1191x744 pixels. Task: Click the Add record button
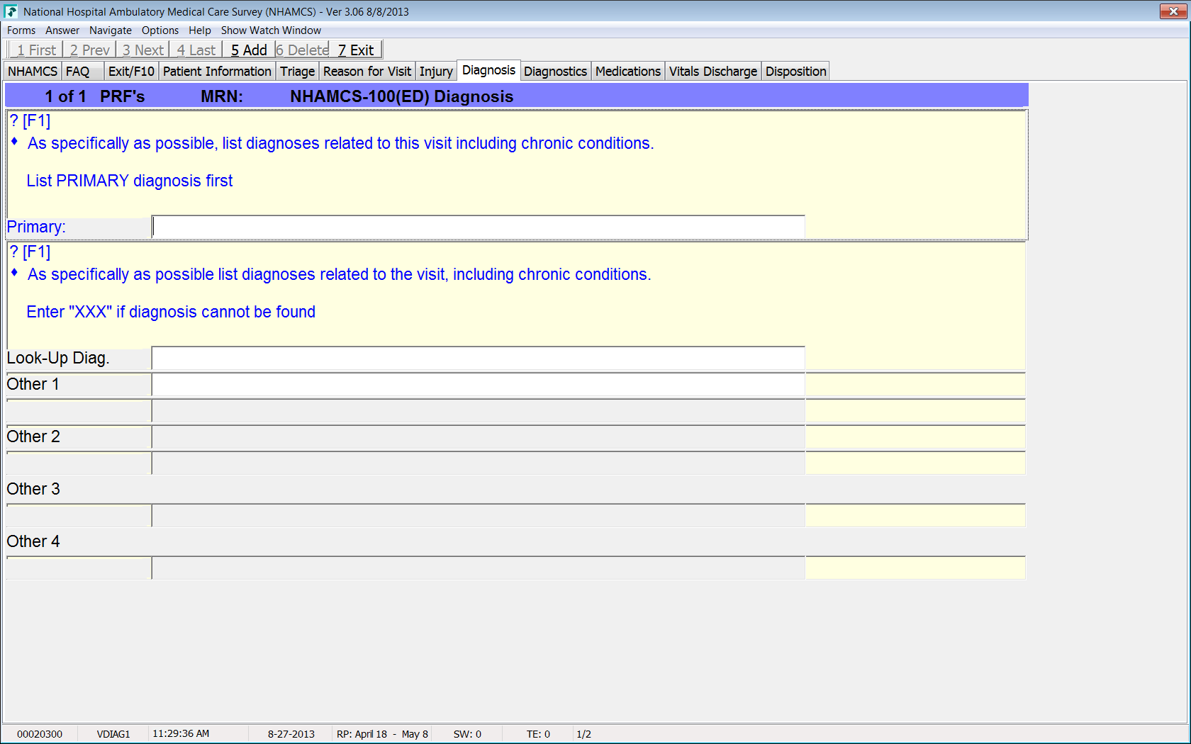pyautogui.click(x=249, y=50)
